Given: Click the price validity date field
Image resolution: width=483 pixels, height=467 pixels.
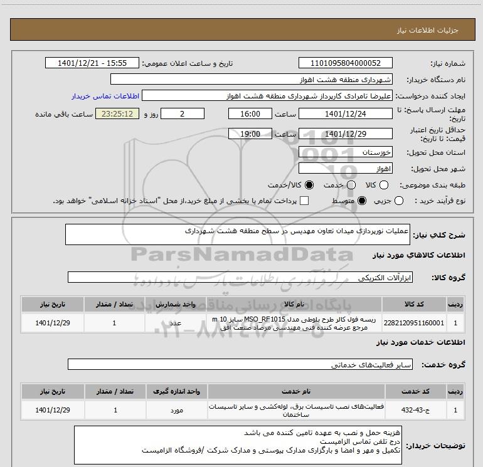Looking at the screenshot, I should click(x=345, y=134).
